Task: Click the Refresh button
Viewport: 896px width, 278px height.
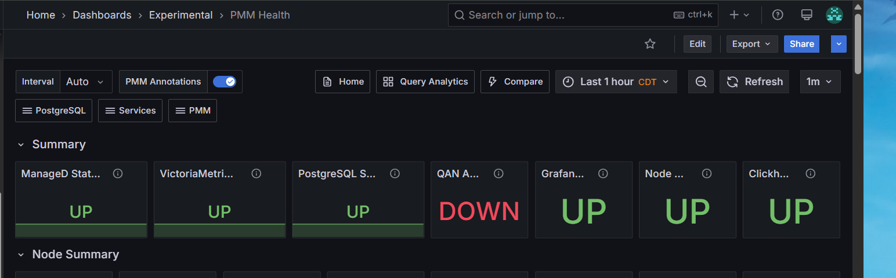Action: click(755, 82)
